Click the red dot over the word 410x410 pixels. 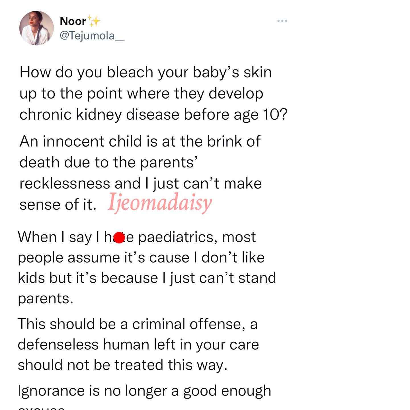pos(119,238)
